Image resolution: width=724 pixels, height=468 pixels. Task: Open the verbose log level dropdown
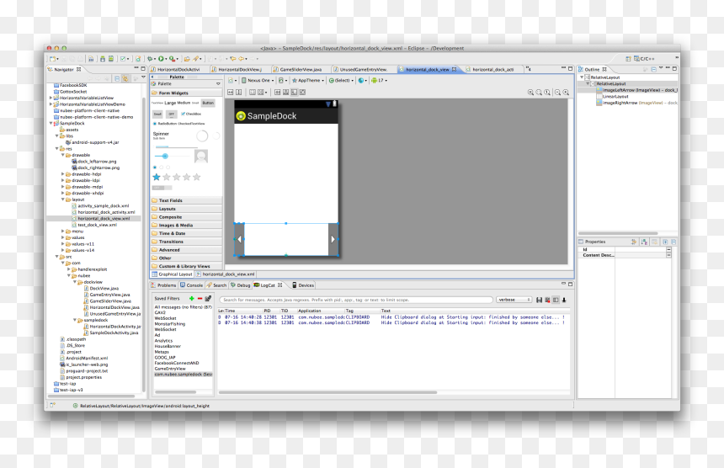(x=514, y=300)
